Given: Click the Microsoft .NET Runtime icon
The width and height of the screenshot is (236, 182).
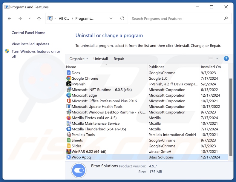Looking at the screenshot, I should click(x=69, y=90).
